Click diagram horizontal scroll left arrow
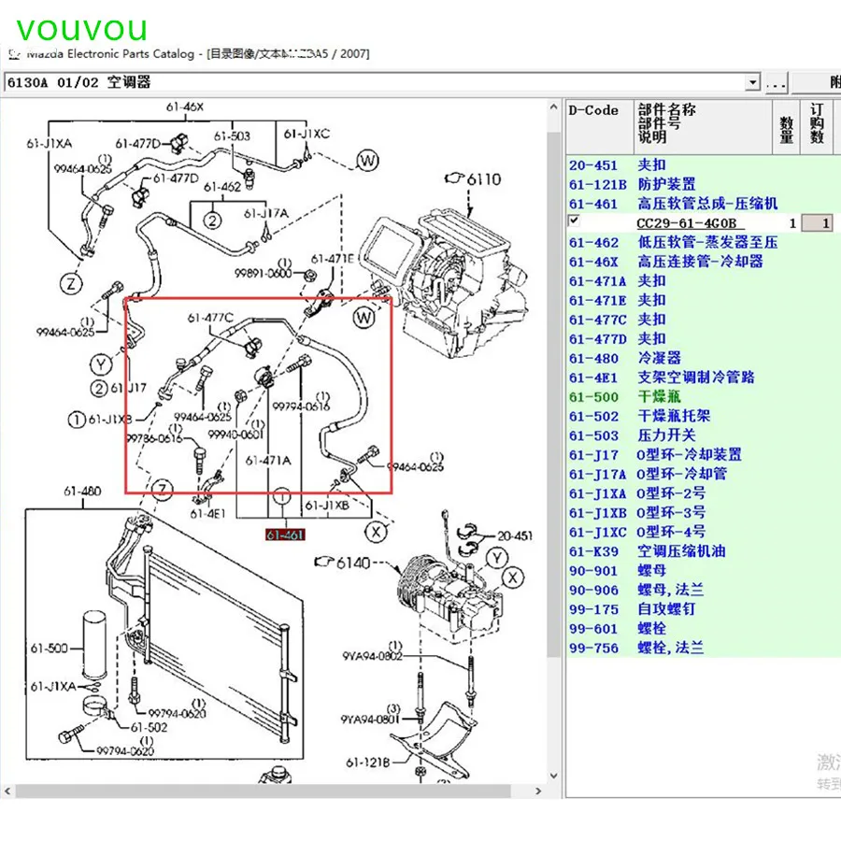Viewport: 841px width, 841px height. pos(7,791)
